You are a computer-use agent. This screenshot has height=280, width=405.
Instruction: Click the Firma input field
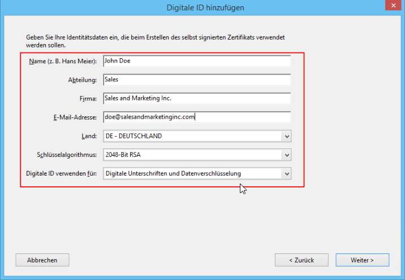[197, 98]
